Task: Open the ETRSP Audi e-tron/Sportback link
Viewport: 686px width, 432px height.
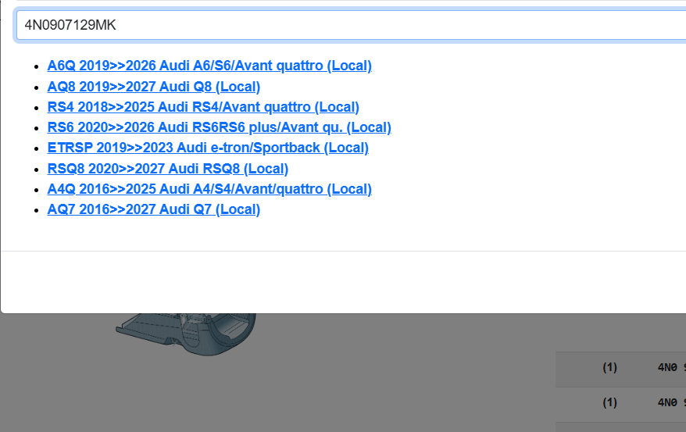Action: tap(208, 148)
